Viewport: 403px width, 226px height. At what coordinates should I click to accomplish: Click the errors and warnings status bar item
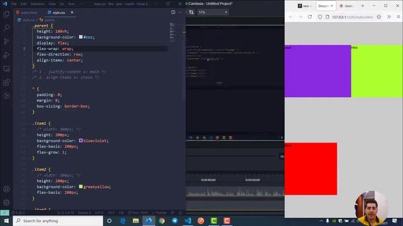[x=18, y=213]
